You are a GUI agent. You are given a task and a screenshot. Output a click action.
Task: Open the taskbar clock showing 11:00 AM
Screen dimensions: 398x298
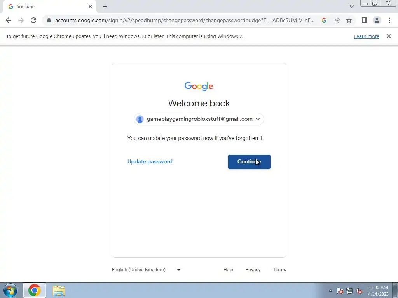pyautogui.click(x=378, y=290)
